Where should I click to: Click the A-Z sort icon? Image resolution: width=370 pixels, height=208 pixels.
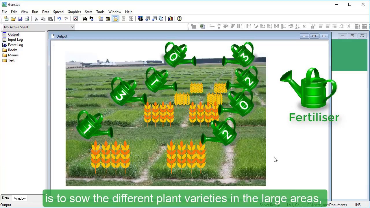click(x=297, y=26)
